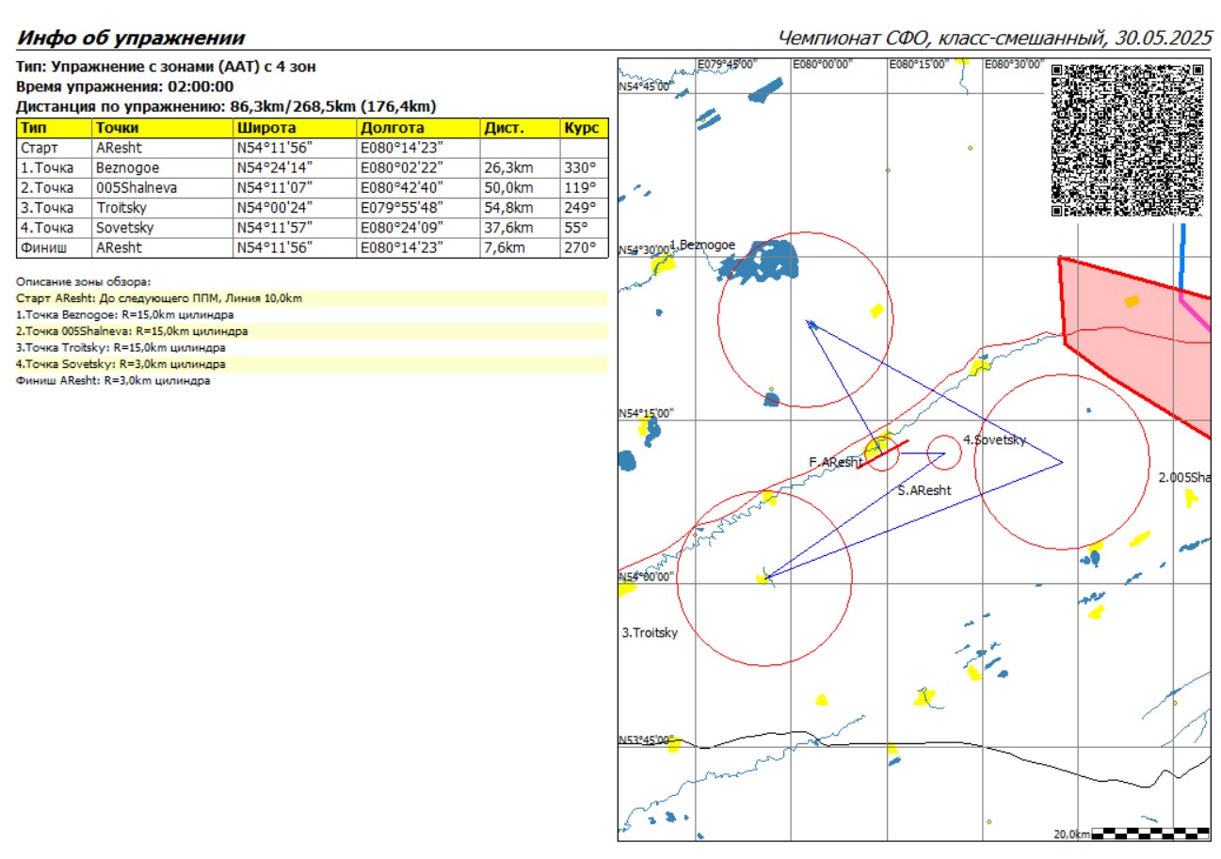Click the 3.Troitsky map label

tap(650, 632)
